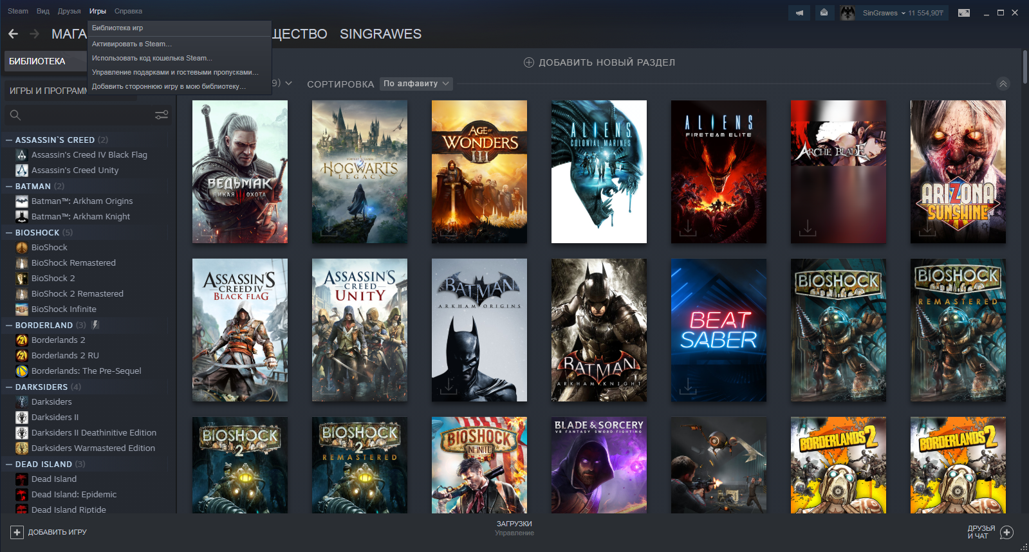This screenshot has height=552, width=1029.
Task: Open the Steam menu
Action: pyautogui.click(x=18, y=11)
